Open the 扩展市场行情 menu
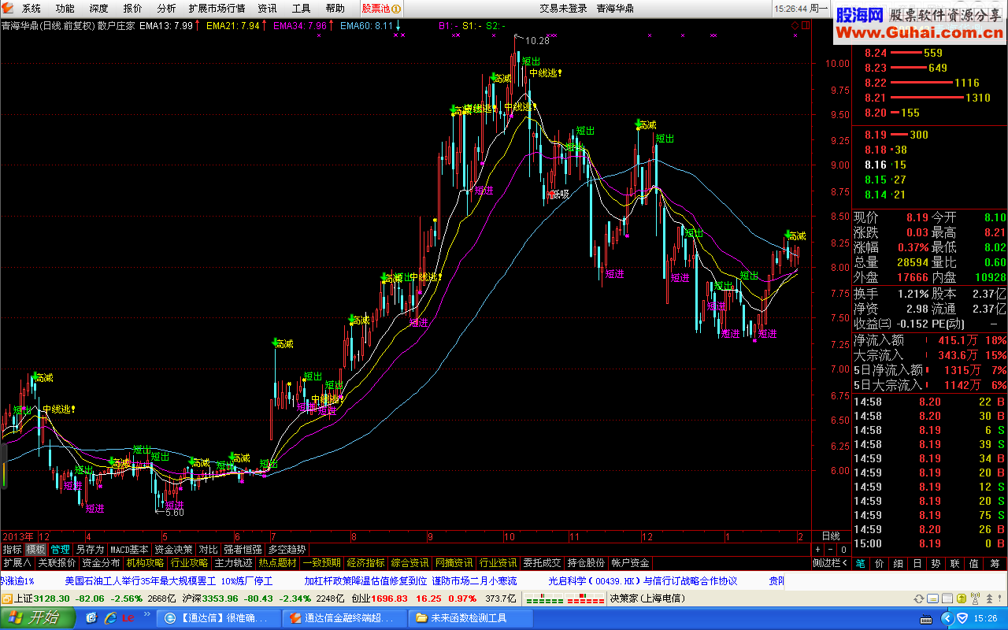Image resolution: width=1008 pixels, height=630 pixels. (x=217, y=9)
